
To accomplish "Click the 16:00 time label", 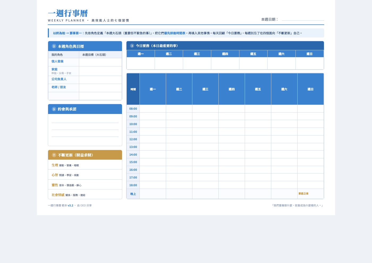I will [x=133, y=170].
